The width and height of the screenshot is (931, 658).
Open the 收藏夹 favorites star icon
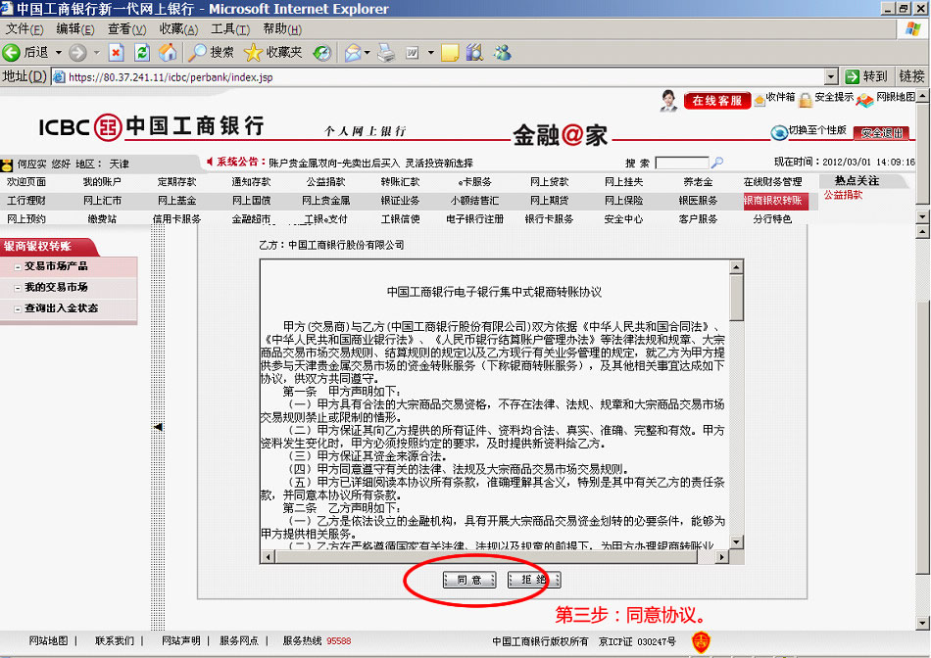(x=253, y=53)
